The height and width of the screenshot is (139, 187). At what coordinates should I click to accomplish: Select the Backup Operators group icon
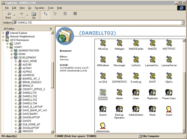click(120, 109)
